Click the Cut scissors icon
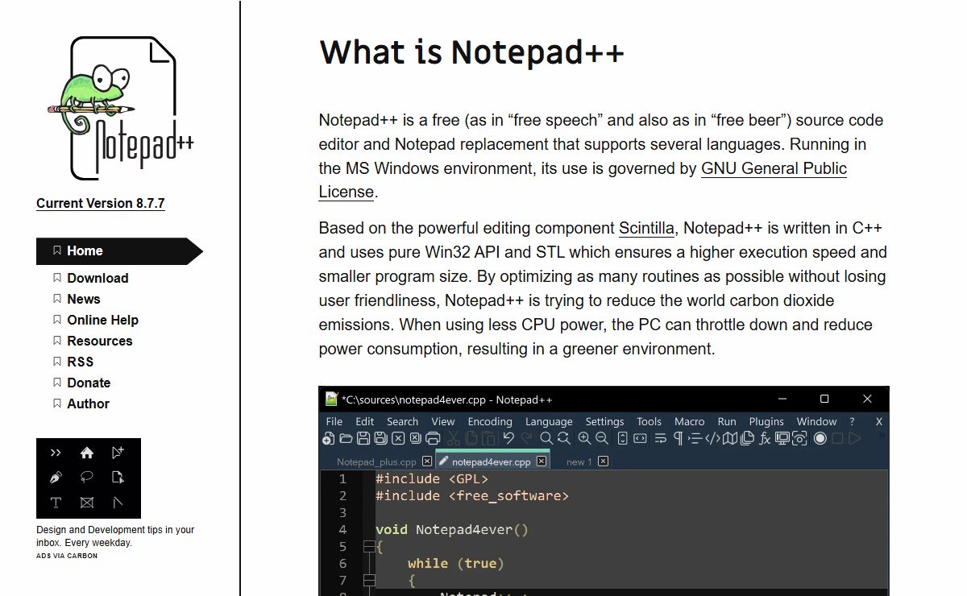Image resolution: width=967 pixels, height=596 pixels. click(x=454, y=438)
